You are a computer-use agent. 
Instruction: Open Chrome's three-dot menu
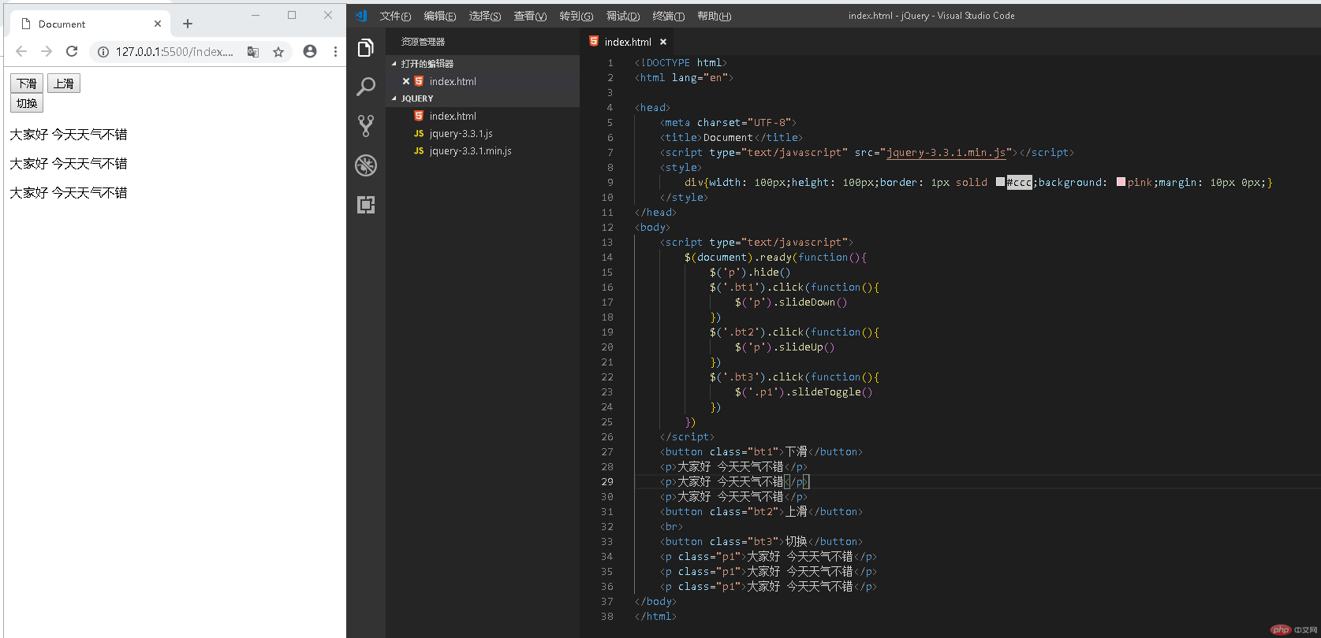[335, 51]
